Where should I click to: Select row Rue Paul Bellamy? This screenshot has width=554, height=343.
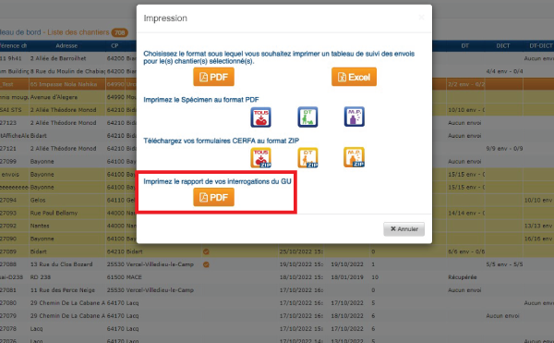54,213
